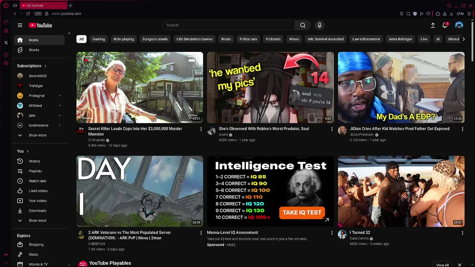The image size is (475, 267).
Task: Open the extensions cube icon in left sidebar
Action: [x=6, y=55]
